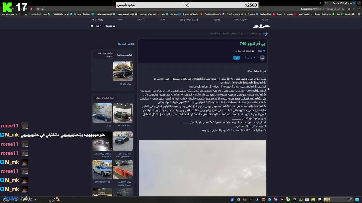
Task: Open the Crunchyroll: Watch... bookmark
Action: [193, 14]
